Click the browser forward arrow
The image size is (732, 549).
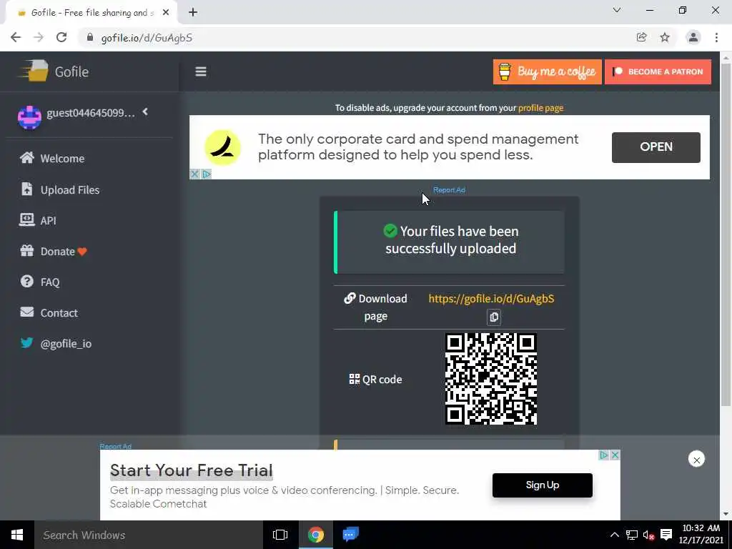39,38
